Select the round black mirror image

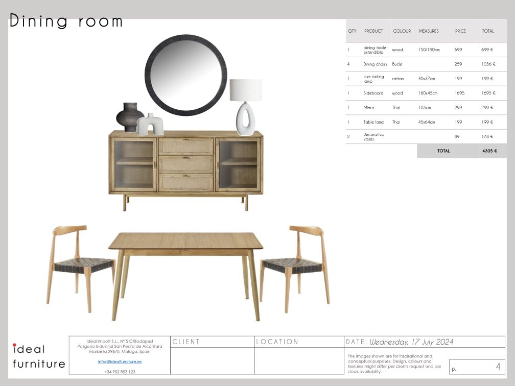pos(185,75)
